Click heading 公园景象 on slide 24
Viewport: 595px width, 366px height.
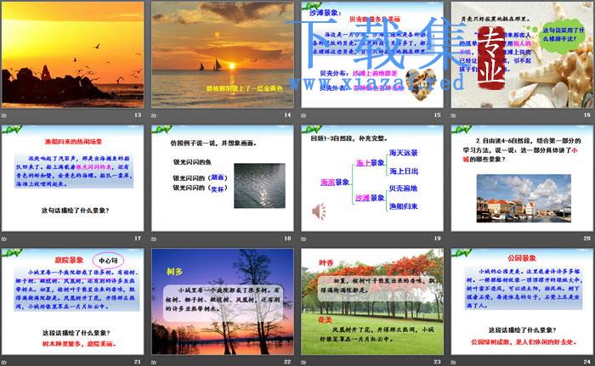(522, 258)
